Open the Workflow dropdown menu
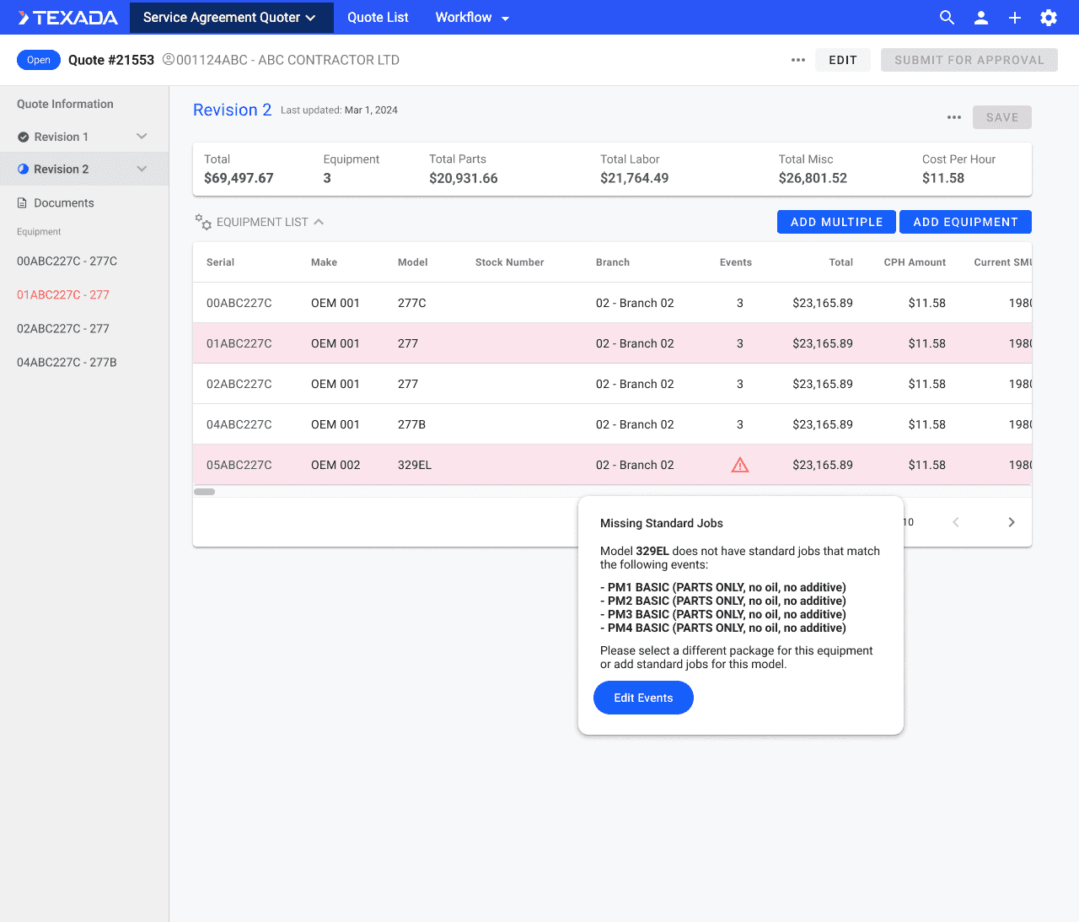Viewport: 1079px width, 922px height. 472,18
